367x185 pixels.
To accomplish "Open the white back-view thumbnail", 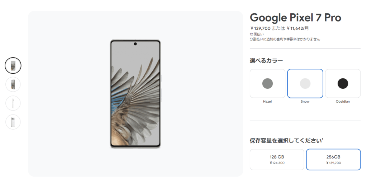I will [x=13, y=122].
